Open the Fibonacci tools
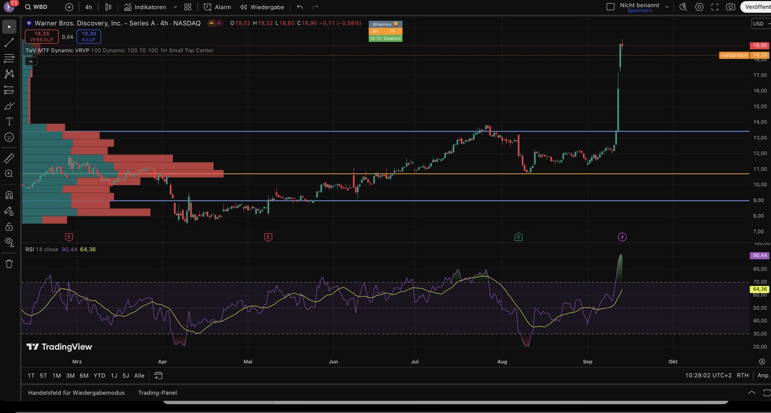Screen dimensions: 771x413 point(9,58)
